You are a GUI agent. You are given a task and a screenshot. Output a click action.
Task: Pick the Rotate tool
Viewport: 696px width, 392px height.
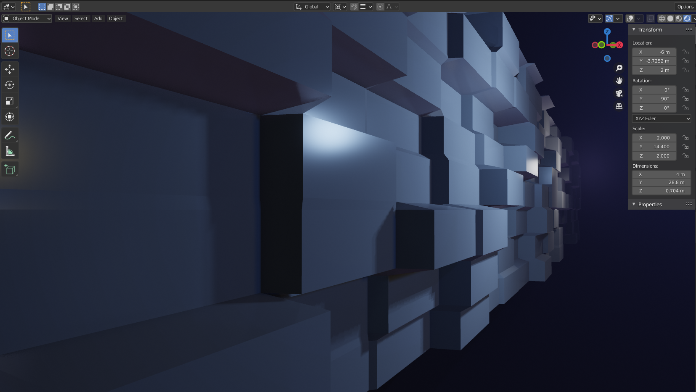tap(10, 85)
